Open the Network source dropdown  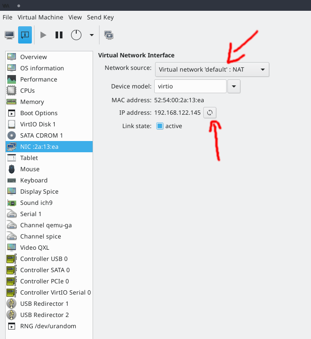point(211,69)
